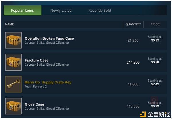Open the Operation Broken Fang Case icon

pos(13,40)
